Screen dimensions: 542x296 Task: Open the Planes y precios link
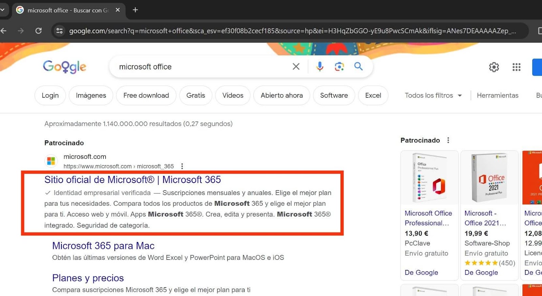point(88,278)
